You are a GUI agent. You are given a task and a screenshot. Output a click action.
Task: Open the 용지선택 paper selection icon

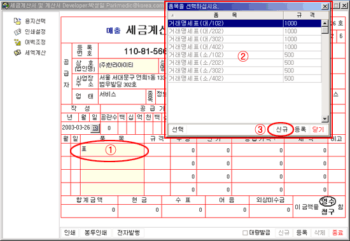[17, 21]
